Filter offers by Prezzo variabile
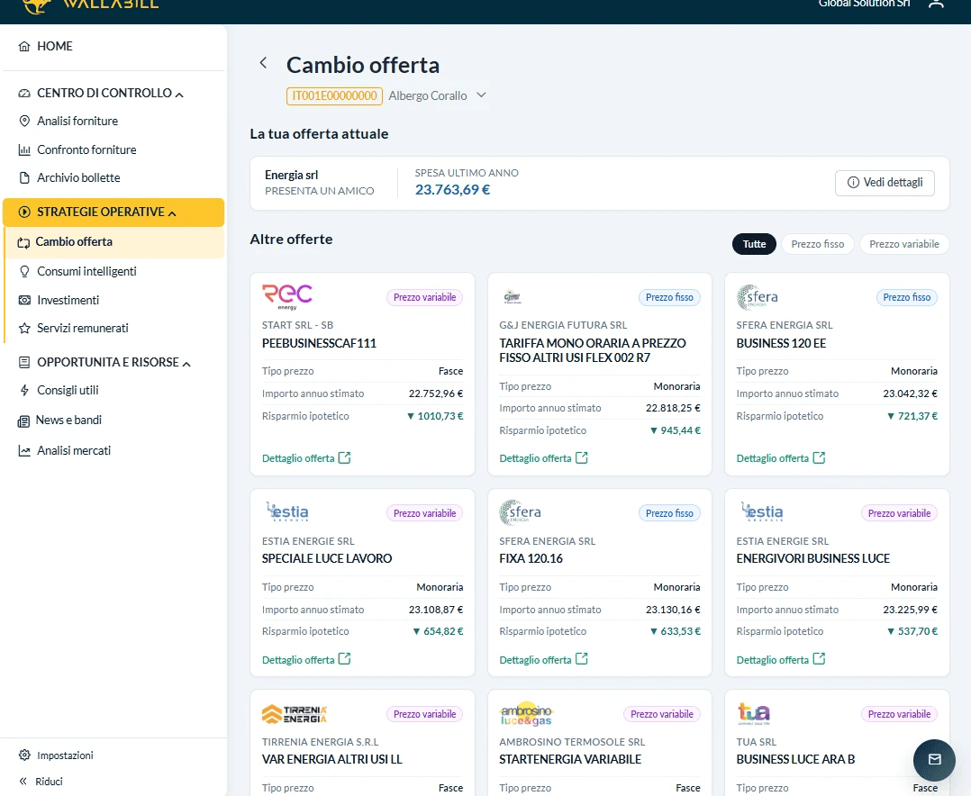 pyautogui.click(x=904, y=244)
